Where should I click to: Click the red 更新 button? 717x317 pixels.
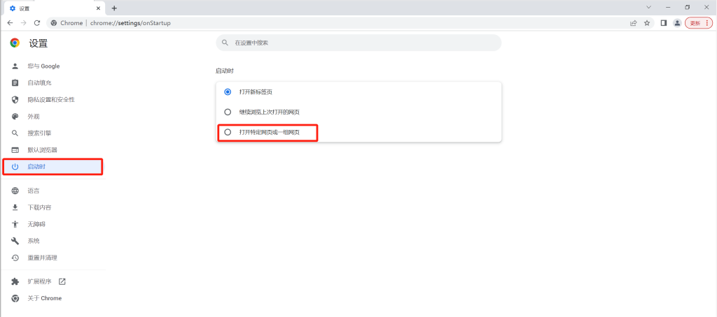(x=698, y=23)
